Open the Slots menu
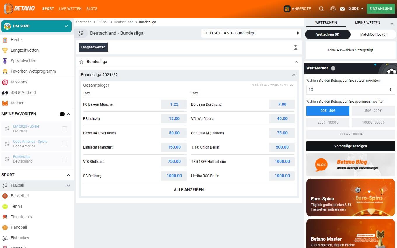This screenshot has width=397, height=248. (92, 9)
